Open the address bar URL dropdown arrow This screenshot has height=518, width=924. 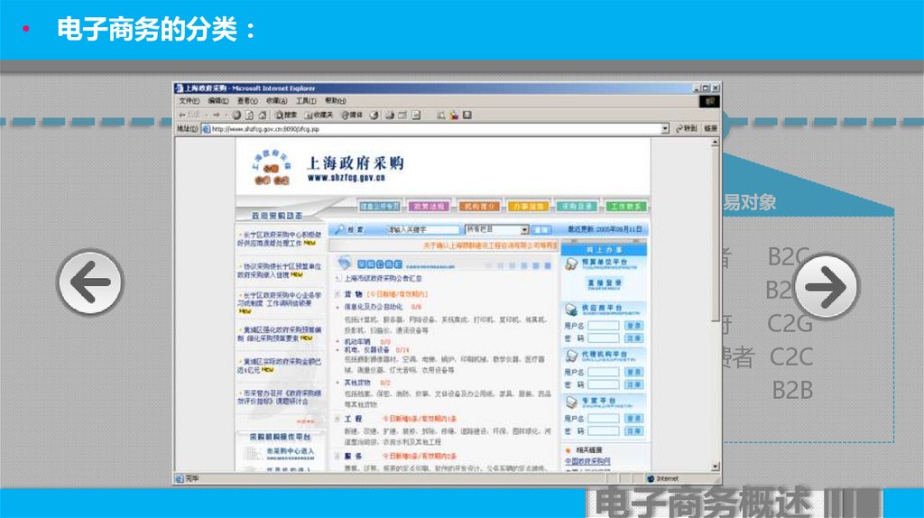point(665,128)
